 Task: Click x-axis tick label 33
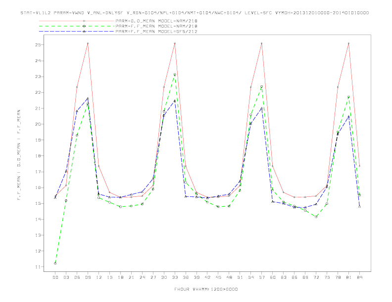click(x=175, y=277)
